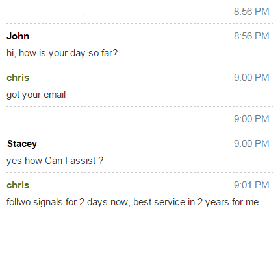280x259 pixels.
Task: Select the 9:00 PM timestamp beside first chris
Action: [x=251, y=78]
